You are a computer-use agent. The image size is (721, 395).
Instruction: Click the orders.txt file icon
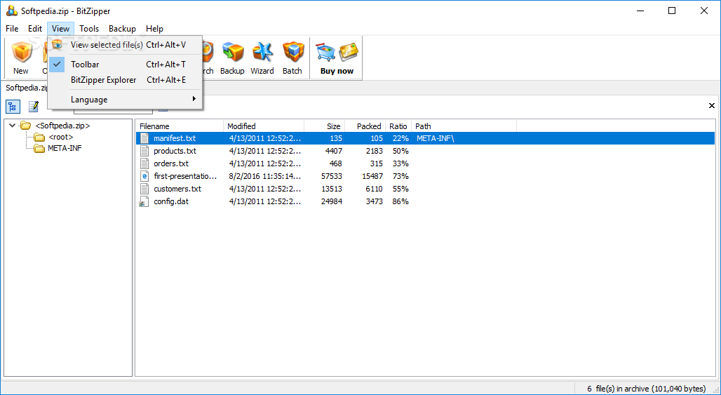145,163
